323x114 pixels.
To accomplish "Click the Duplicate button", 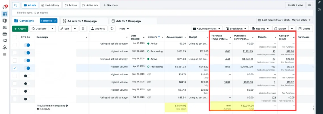I will point(39,29).
